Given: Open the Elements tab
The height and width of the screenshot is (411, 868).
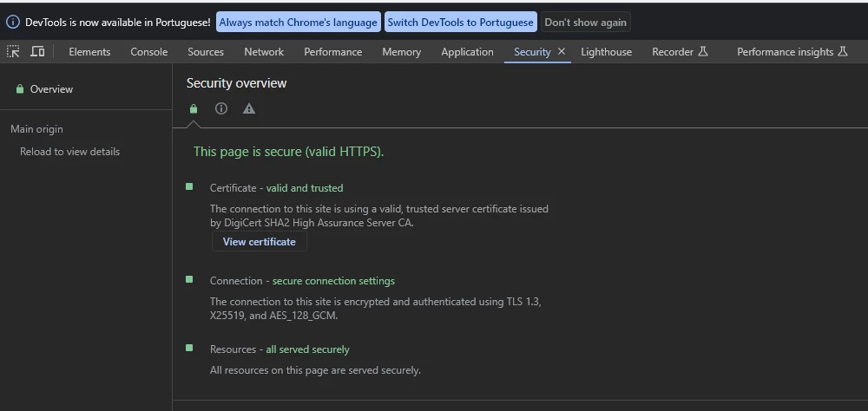Looking at the screenshot, I should click(89, 52).
